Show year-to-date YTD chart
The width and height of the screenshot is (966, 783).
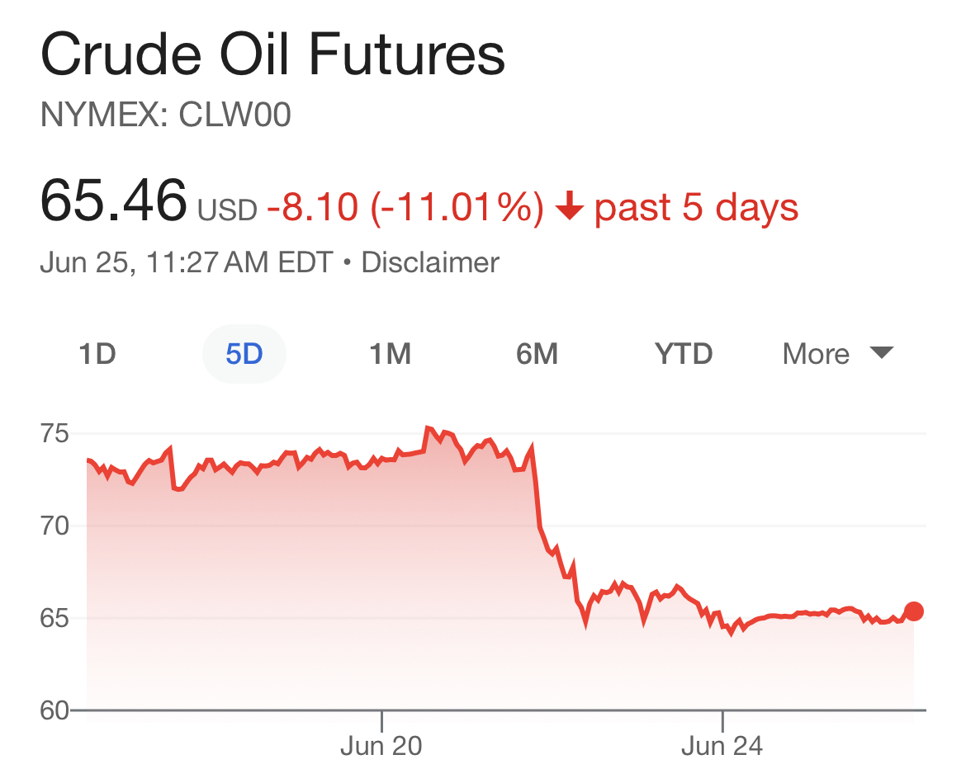[x=684, y=355]
